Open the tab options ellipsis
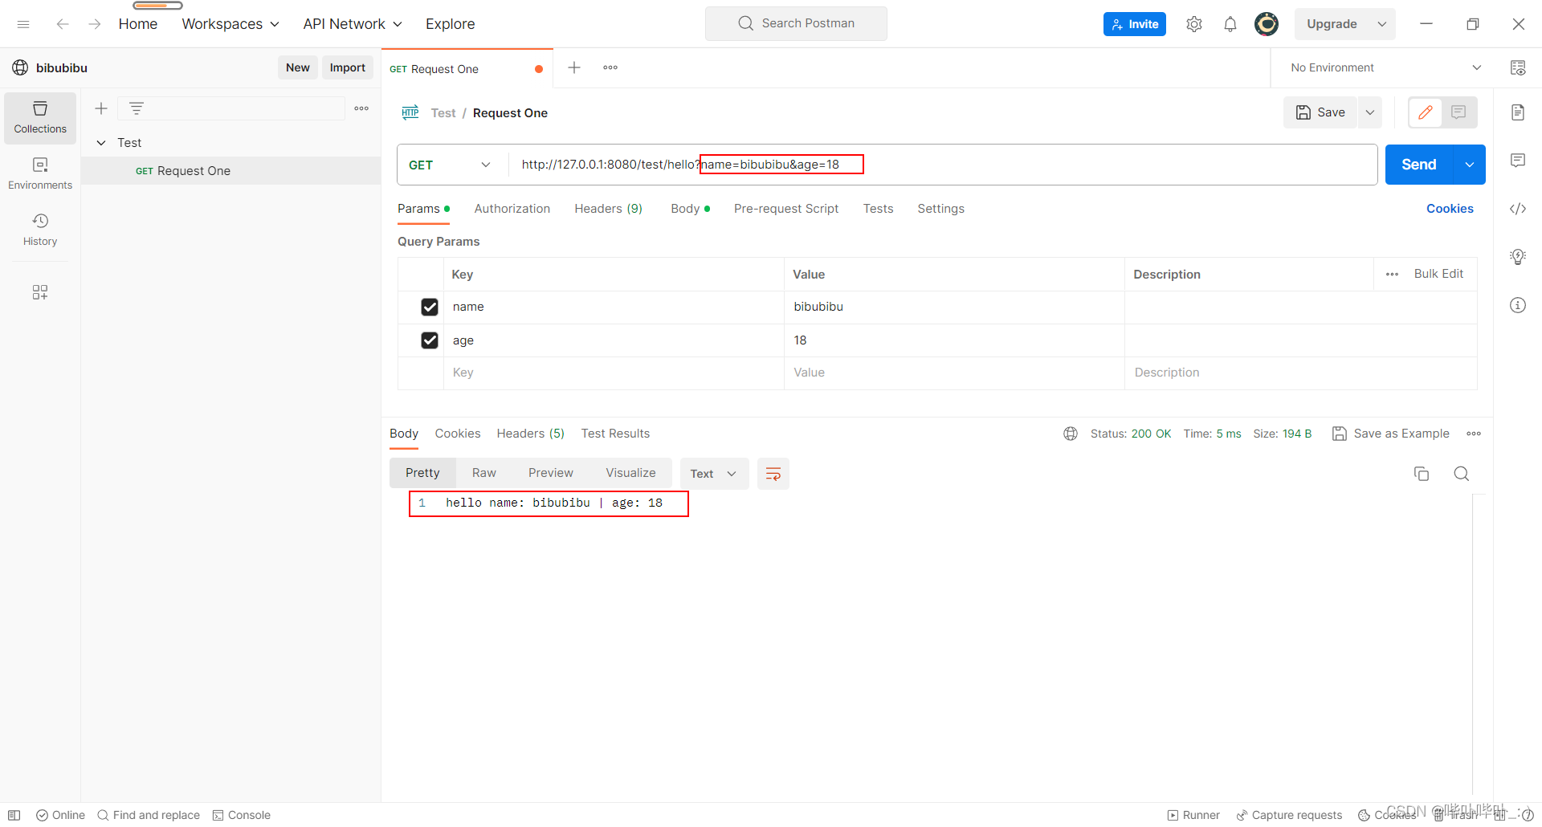 tap(610, 67)
